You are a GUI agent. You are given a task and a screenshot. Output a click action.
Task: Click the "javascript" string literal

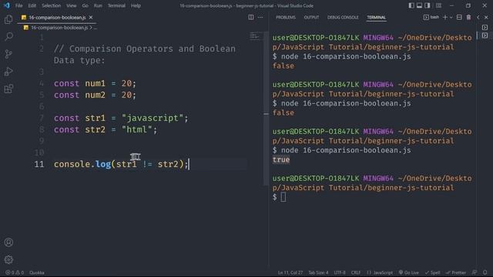coord(153,118)
